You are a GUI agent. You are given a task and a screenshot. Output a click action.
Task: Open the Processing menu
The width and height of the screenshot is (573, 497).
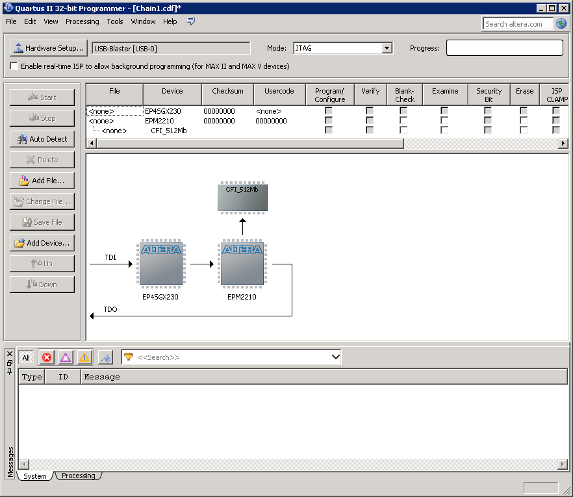83,21
